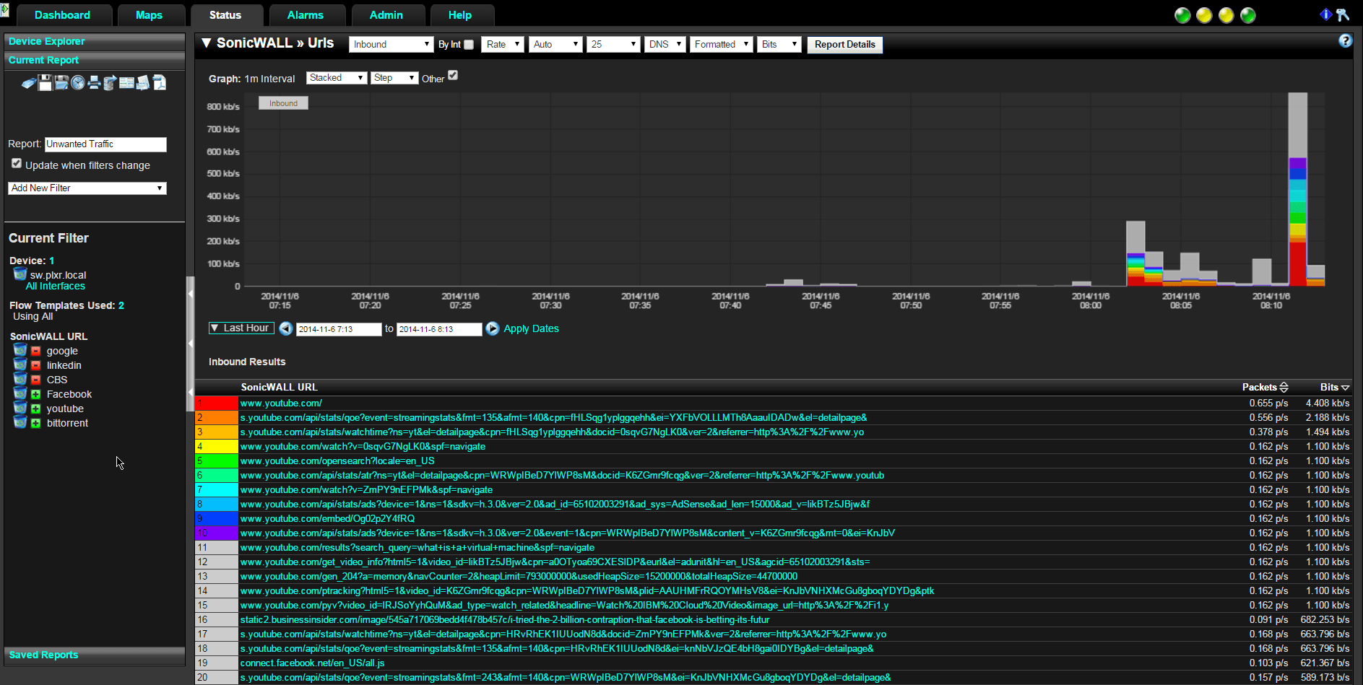Toggle the green include button for bittorrent
Viewport: 1363px width, 685px height.
(35, 423)
